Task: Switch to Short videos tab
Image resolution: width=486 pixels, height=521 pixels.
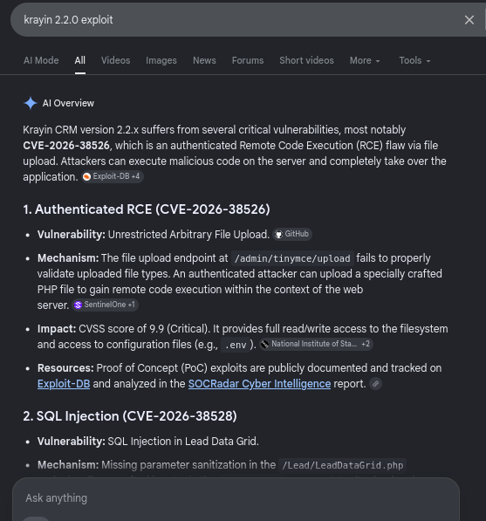Action: [306, 60]
